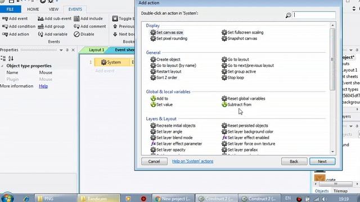Click the action search input field

pyautogui.click(x=314, y=15)
